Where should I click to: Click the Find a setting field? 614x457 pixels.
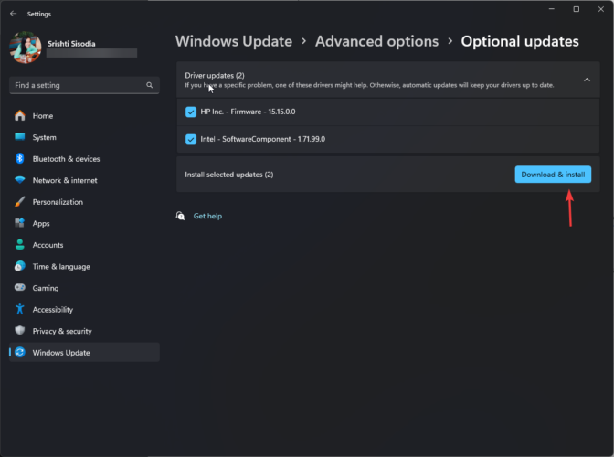tap(84, 85)
